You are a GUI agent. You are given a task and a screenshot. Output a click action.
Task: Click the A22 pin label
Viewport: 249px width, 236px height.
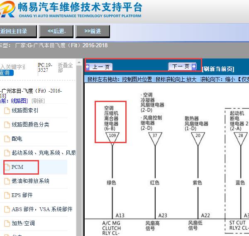pyautogui.click(x=205, y=216)
